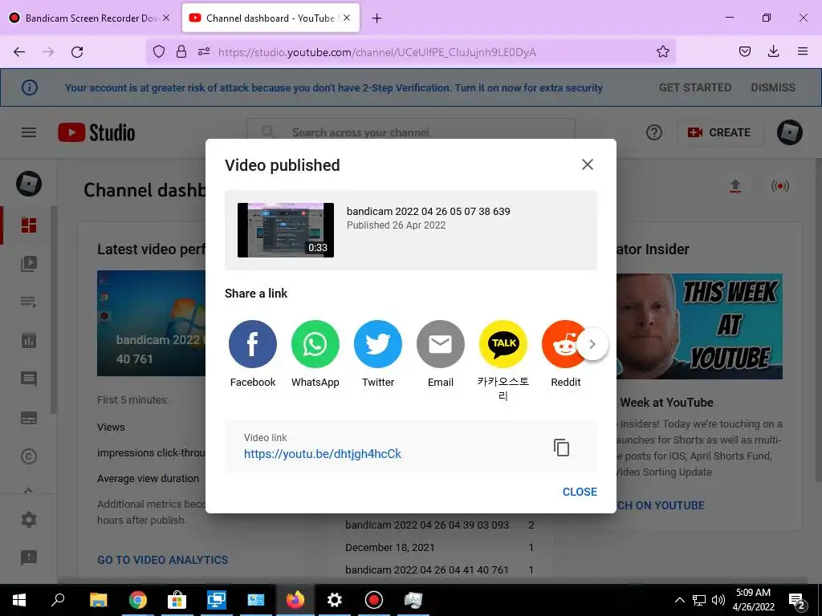Select the December 18, 2021 row

[x=439, y=547]
